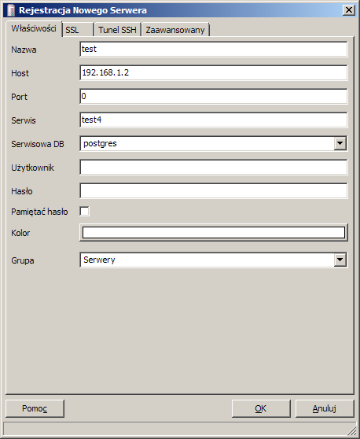Focus the Serwis text field

tap(214, 120)
